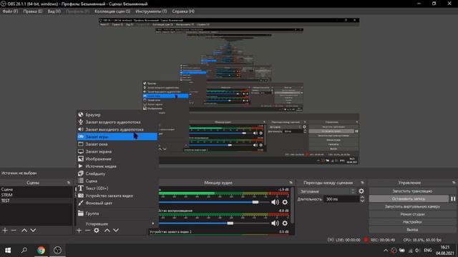Select Захват экрана source

[117, 151]
